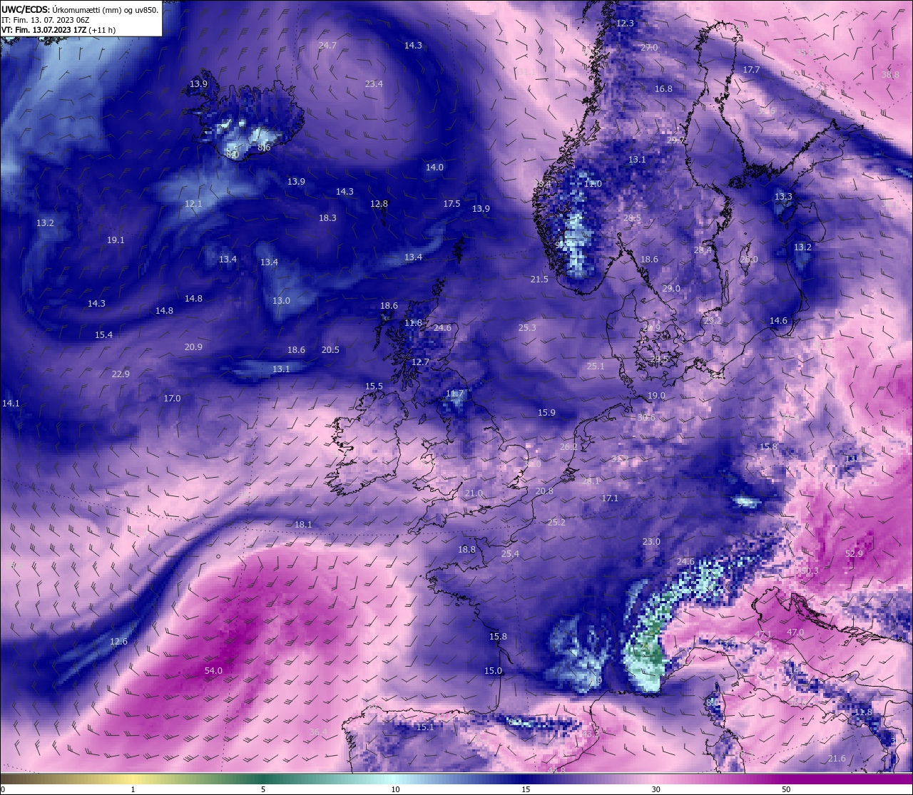The height and width of the screenshot is (795, 913).
Task: Click the 15.1 value over northern Spain
Action: 425,727
